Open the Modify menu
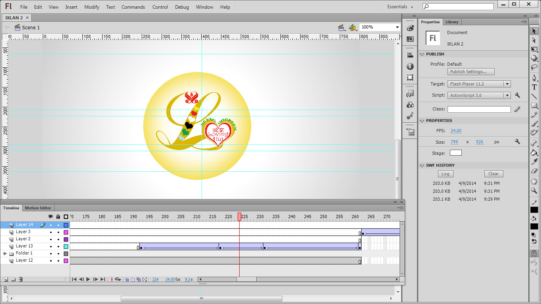The height and width of the screenshot is (304, 541). click(92, 7)
